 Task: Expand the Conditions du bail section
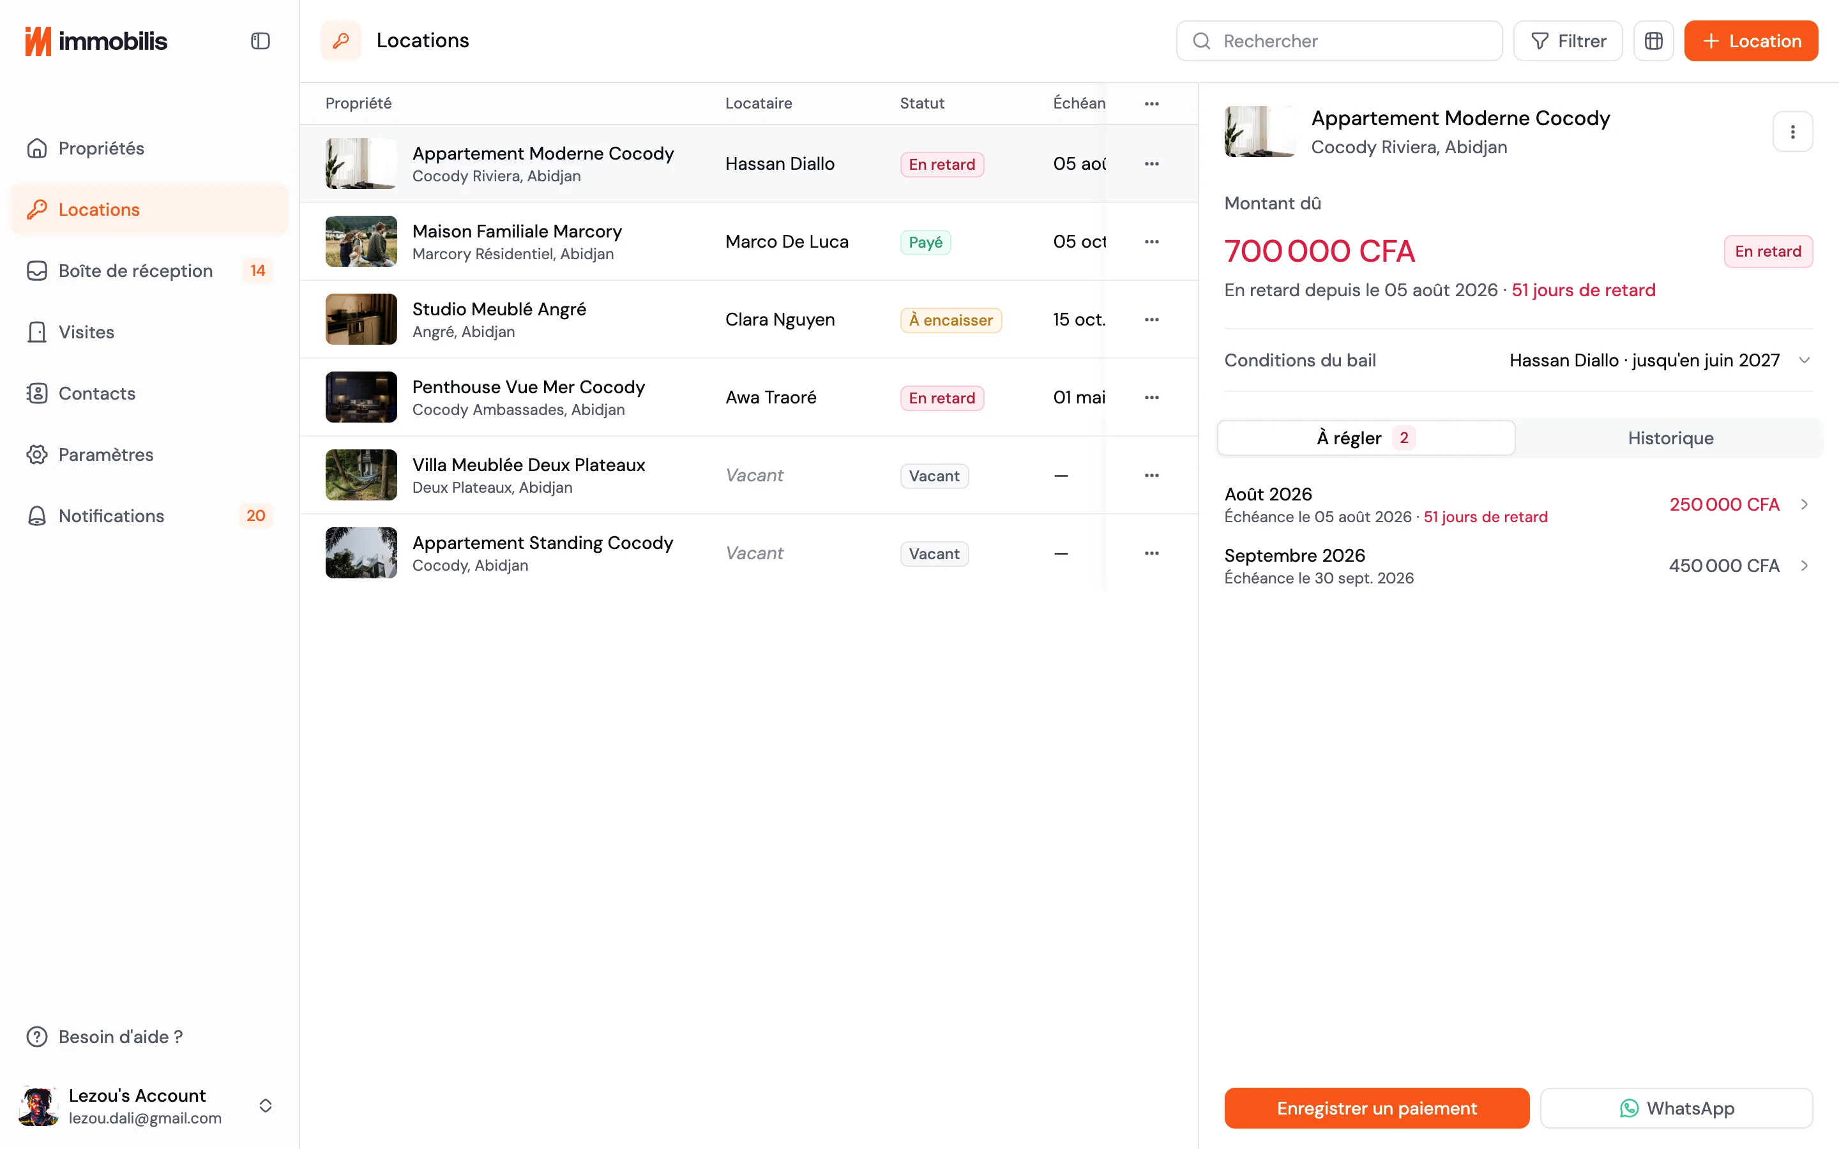tap(1518, 360)
